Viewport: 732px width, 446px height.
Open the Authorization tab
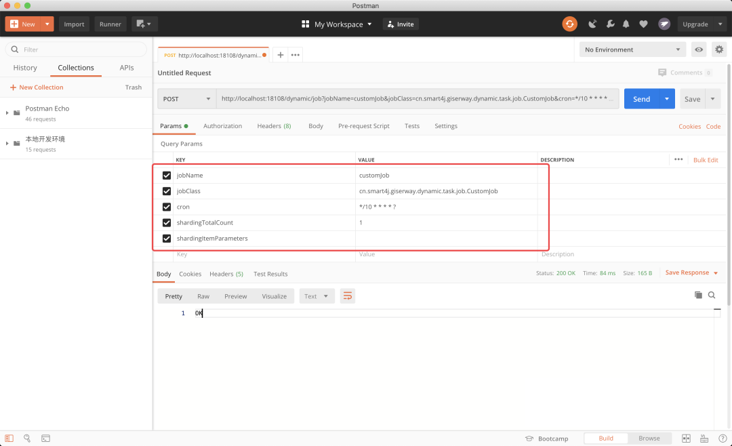(x=223, y=126)
